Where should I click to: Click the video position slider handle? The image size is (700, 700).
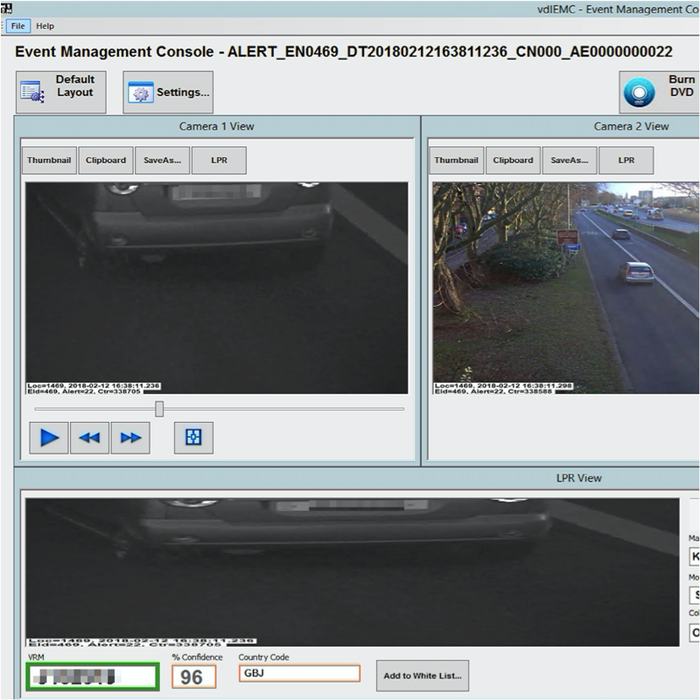click(x=159, y=409)
